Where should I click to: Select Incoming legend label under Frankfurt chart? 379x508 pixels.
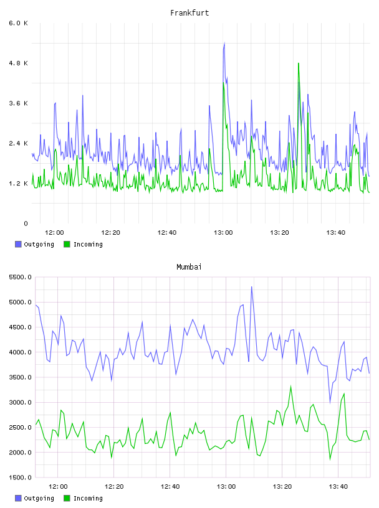pyautogui.click(x=88, y=245)
